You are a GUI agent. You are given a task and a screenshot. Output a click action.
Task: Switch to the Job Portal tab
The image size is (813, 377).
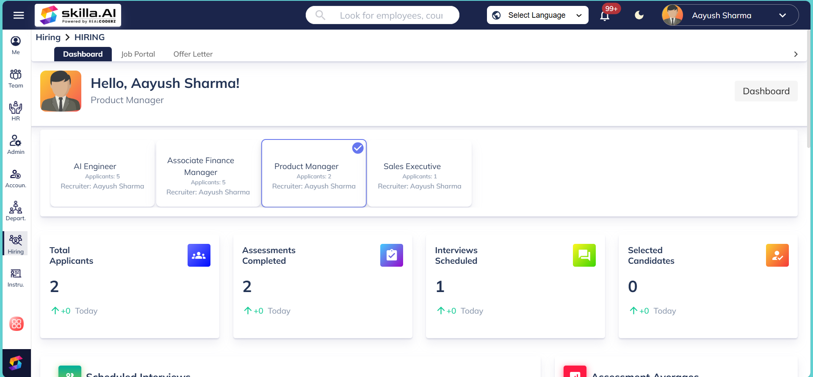point(138,54)
